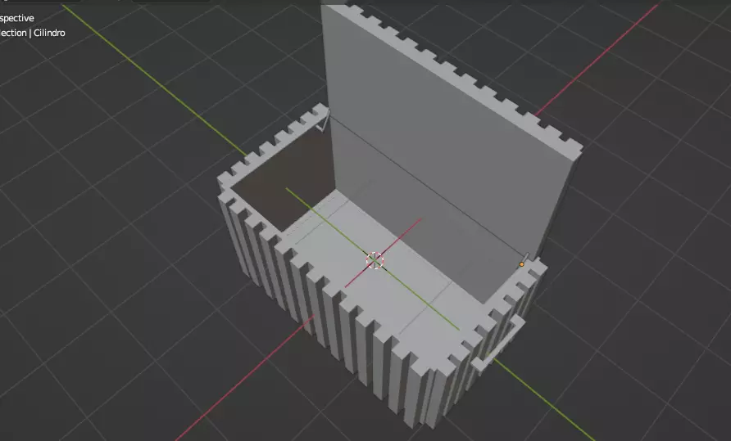Viewport: 731px width, 441px height.
Task: Click the small hinge at the lid corner
Action: click(324, 122)
